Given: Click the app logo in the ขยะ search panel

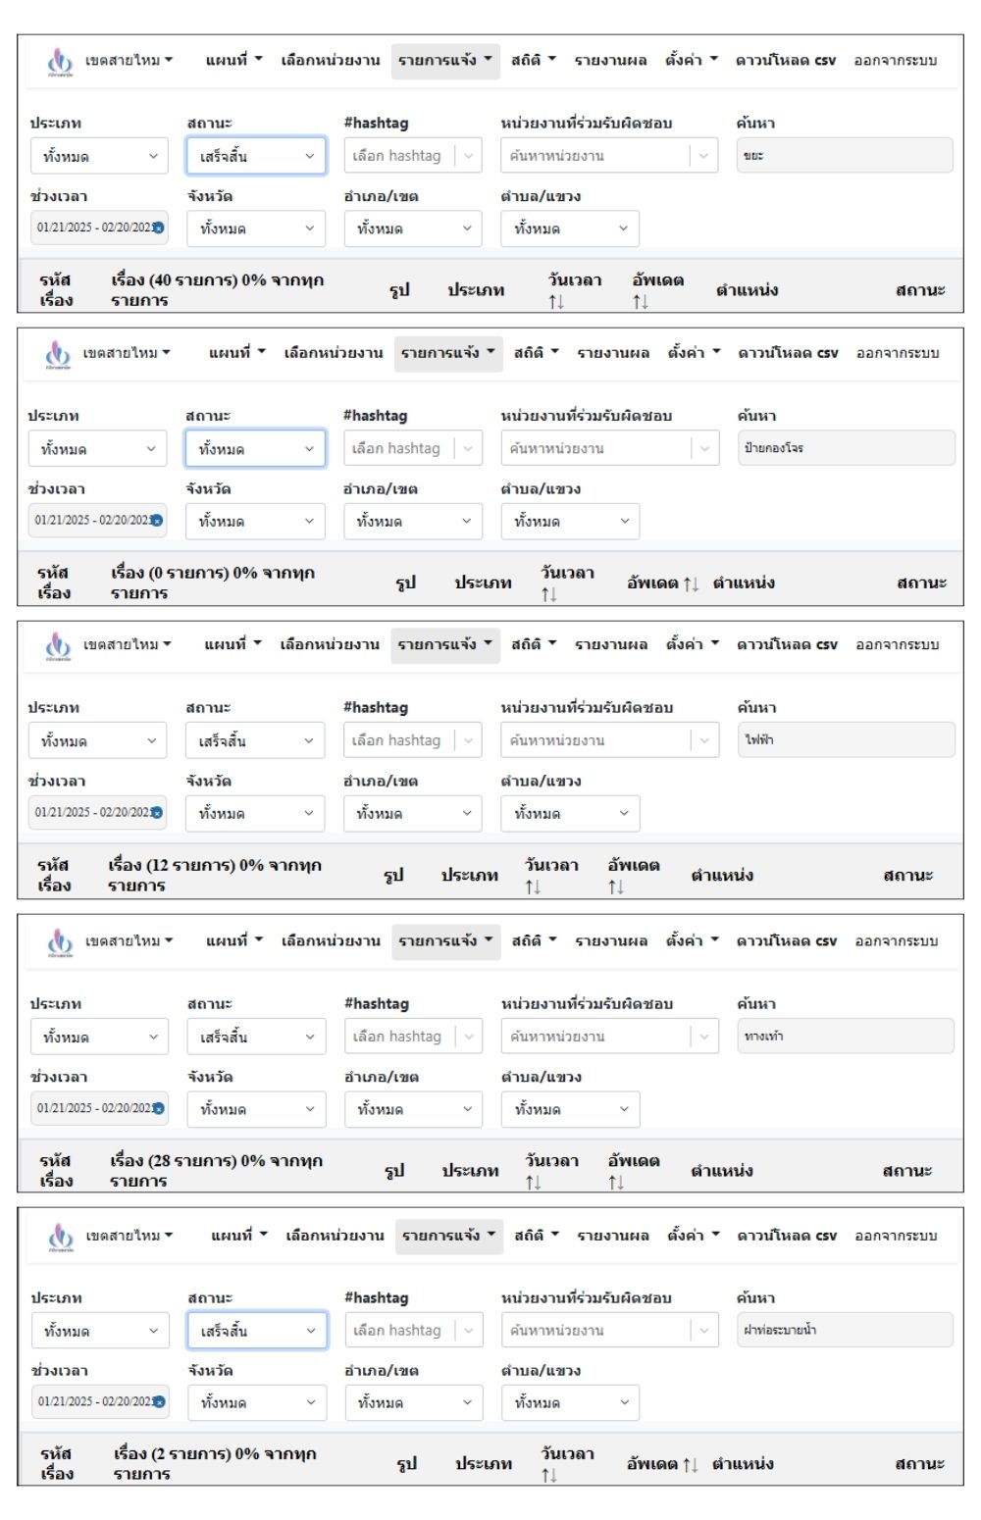Looking at the screenshot, I should tap(60, 62).
